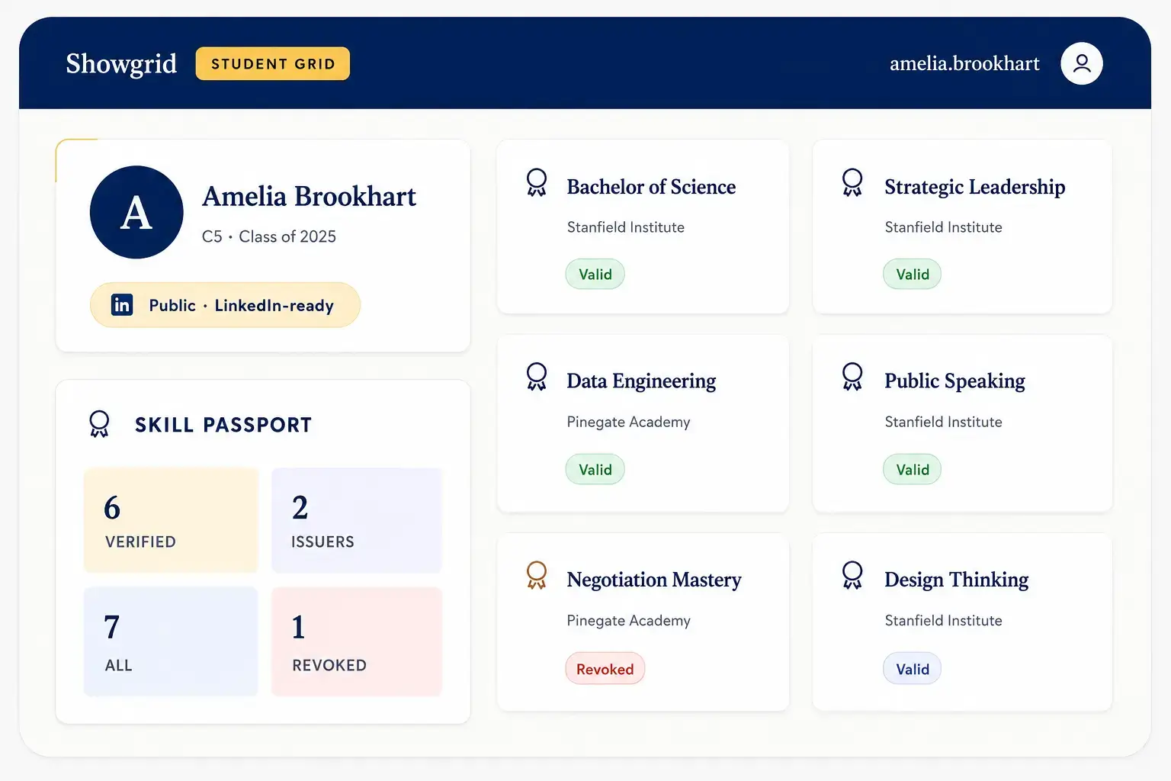Click the Public LinkedIn-ready pill

click(225, 305)
